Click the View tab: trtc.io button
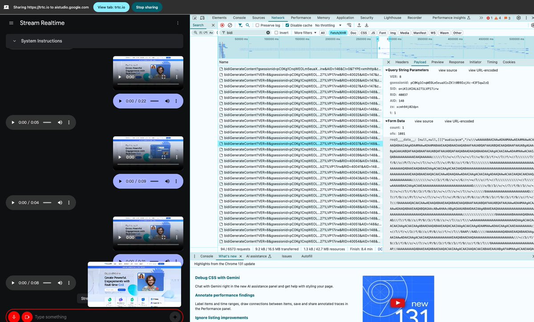This screenshot has height=322, width=534. click(111, 7)
